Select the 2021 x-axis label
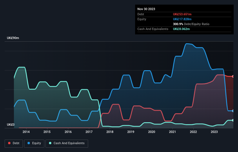The height and width of the screenshot is (152, 238). [x=172, y=132]
